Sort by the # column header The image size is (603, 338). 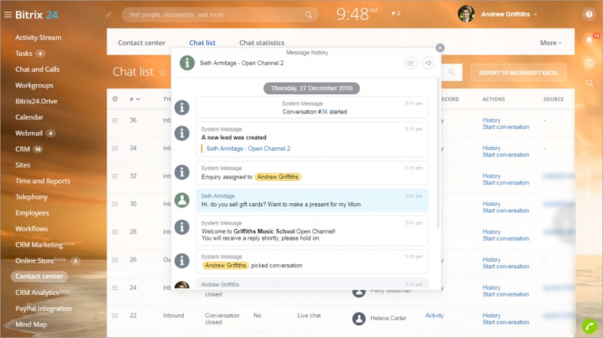tap(135, 99)
